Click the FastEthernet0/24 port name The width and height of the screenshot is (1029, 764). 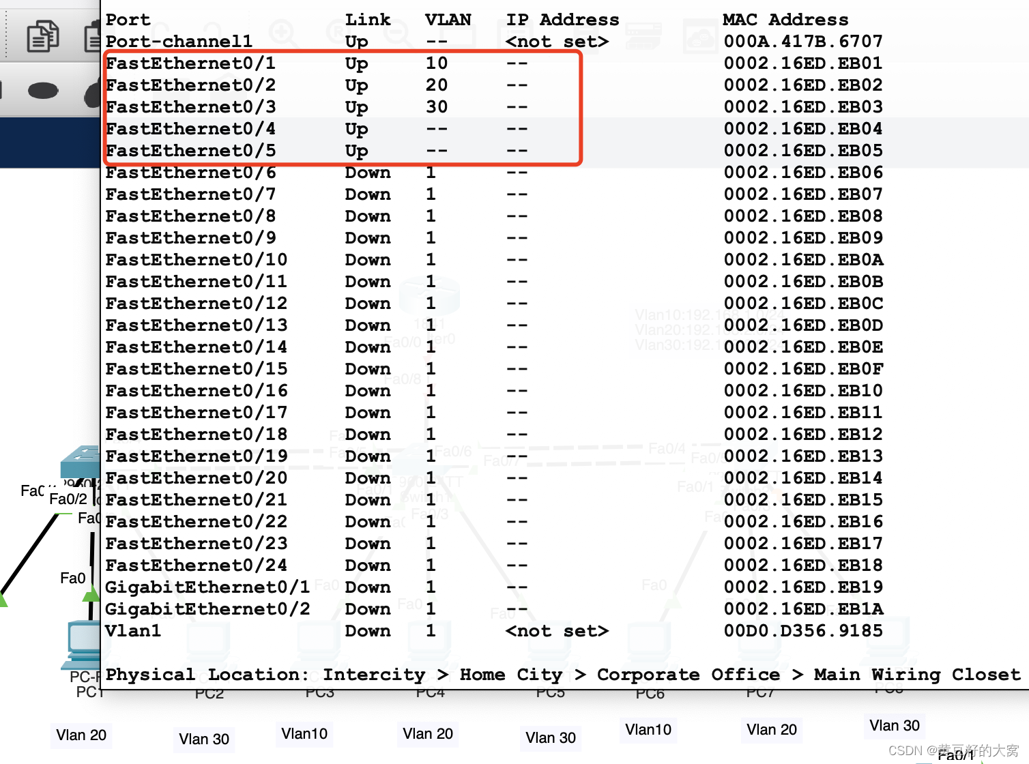click(x=197, y=565)
